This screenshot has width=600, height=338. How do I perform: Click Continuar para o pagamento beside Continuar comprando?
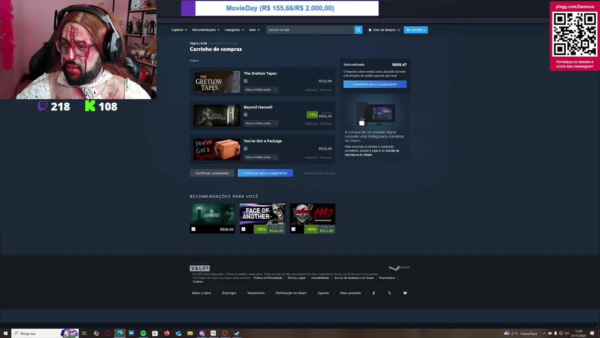[x=265, y=173]
